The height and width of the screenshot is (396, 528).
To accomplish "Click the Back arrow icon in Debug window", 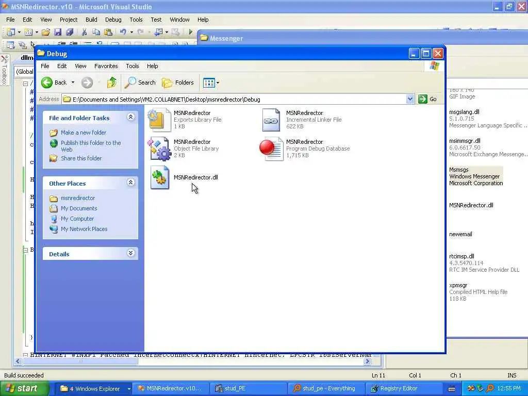I will [x=47, y=82].
